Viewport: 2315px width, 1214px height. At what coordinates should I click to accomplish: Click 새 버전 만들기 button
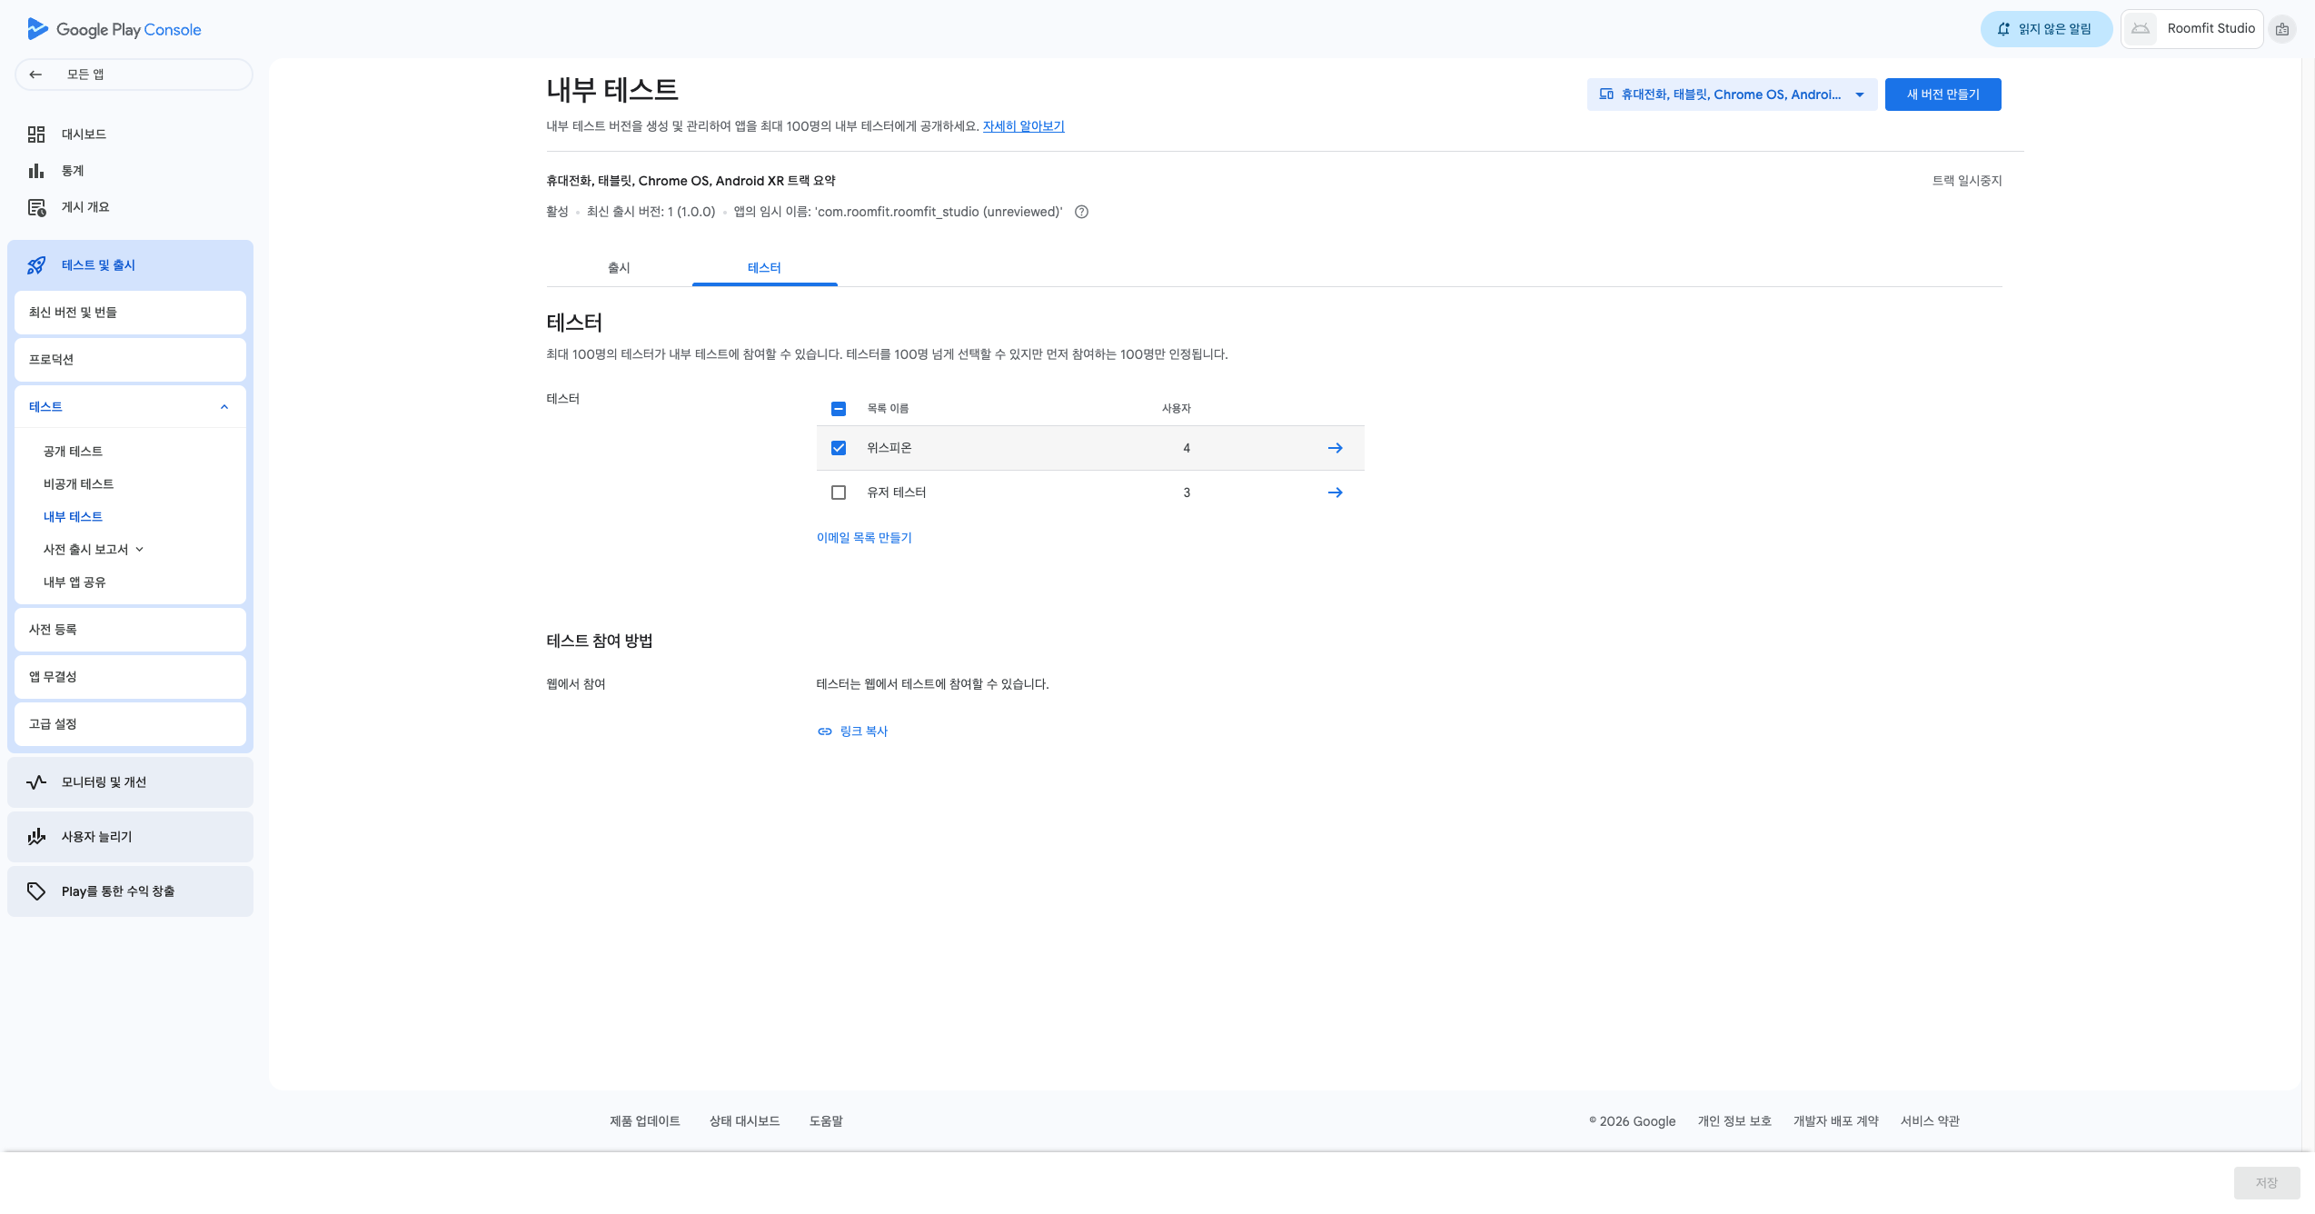point(1942,95)
